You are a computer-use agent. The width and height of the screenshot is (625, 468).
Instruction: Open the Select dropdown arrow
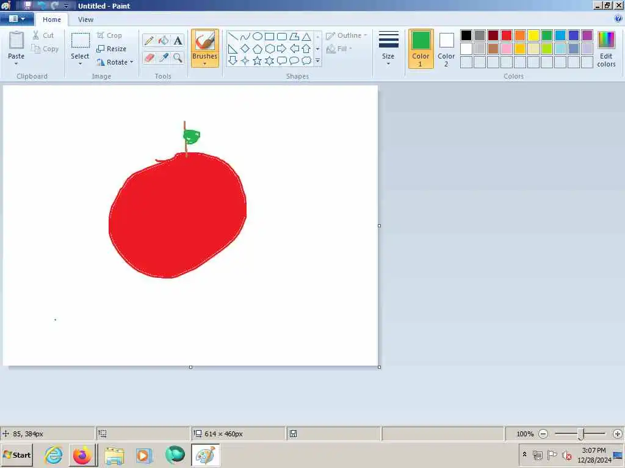(80, 63)
